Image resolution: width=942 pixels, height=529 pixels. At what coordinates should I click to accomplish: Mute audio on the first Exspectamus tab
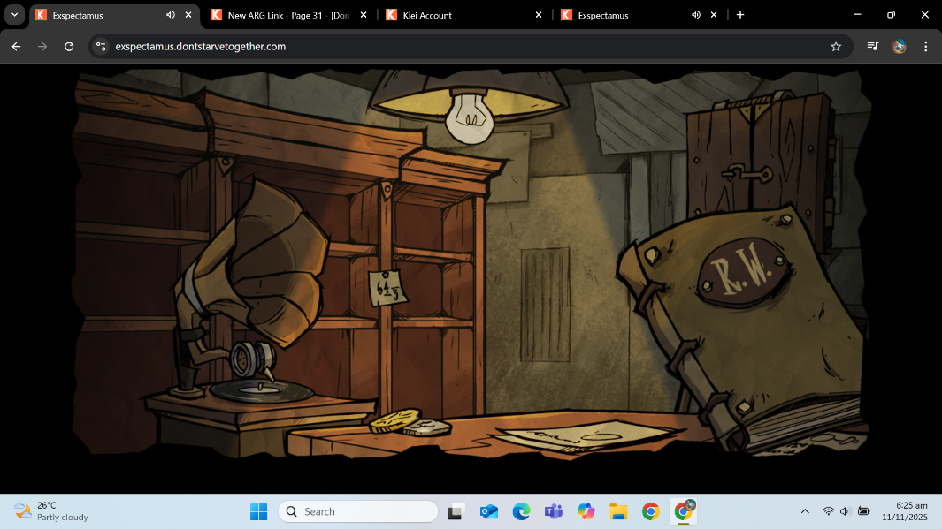170,15
